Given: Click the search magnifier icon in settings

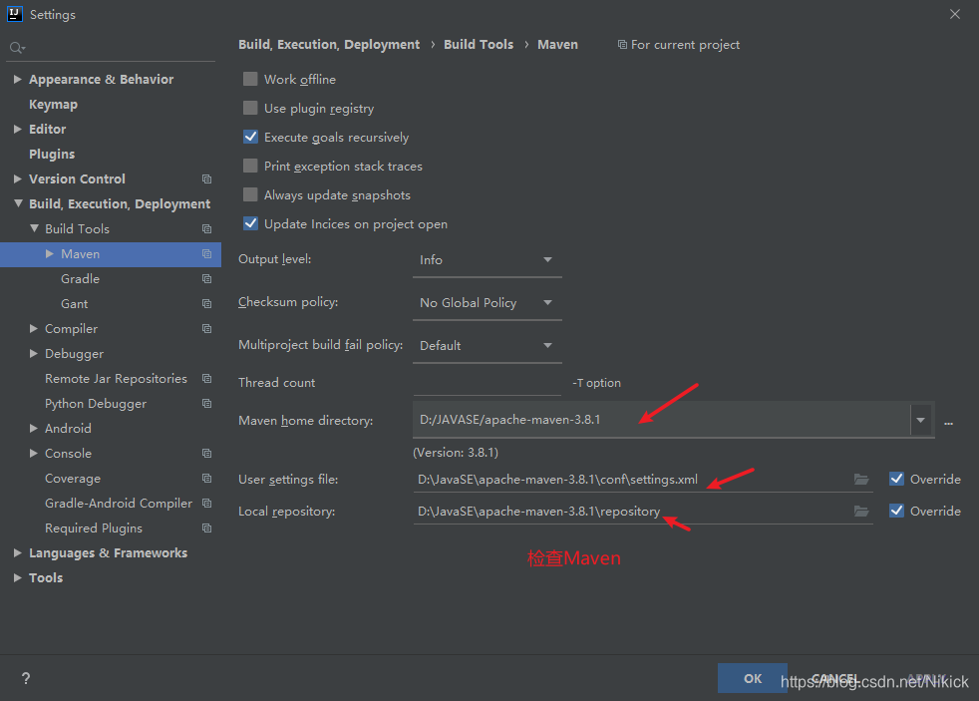Looking at the screenshot, I should click(x=17, y=48).
